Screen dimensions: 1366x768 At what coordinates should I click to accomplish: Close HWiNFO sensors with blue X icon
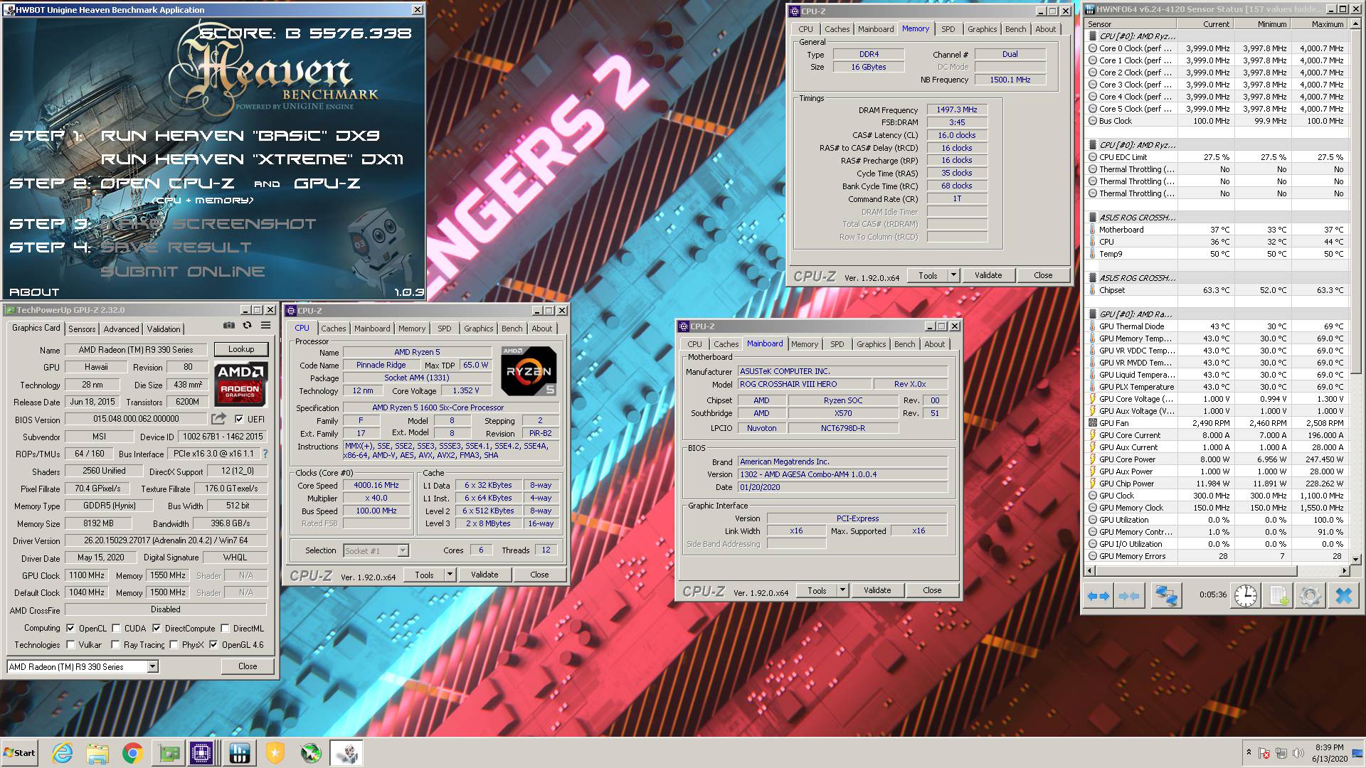(1343, 596)
